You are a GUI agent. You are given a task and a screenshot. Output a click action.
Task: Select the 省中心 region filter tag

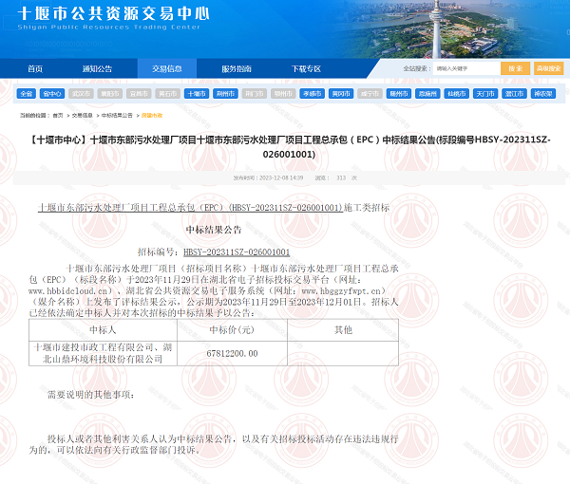(52, 94)
